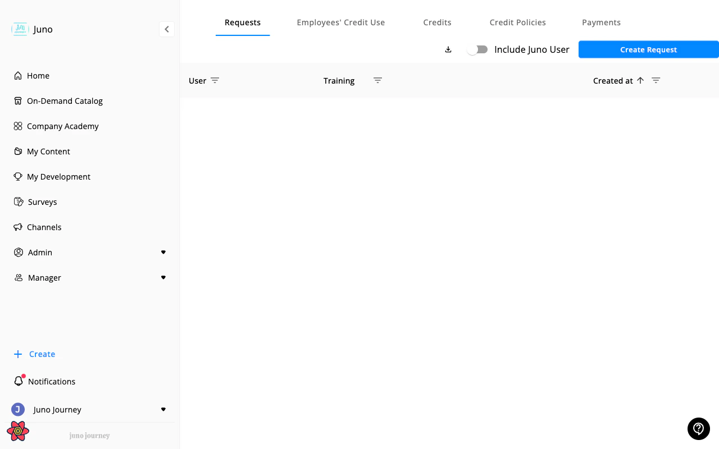The width and height of the screenshot is (719, 449).
Task: Click the Create Request button
Action: (x=648, y=49)
